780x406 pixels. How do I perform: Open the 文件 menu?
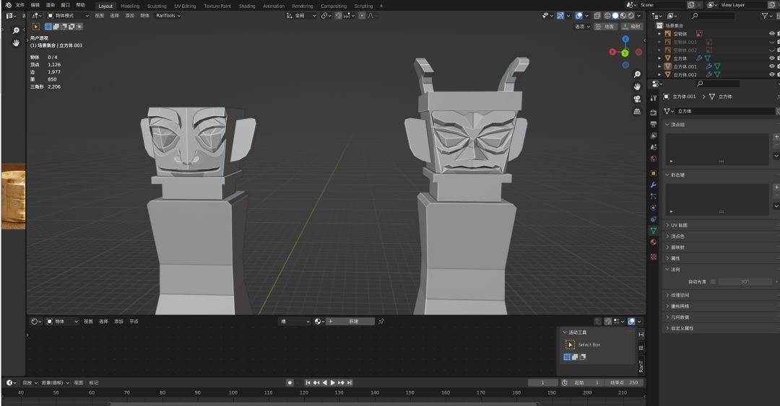[19, 5]
